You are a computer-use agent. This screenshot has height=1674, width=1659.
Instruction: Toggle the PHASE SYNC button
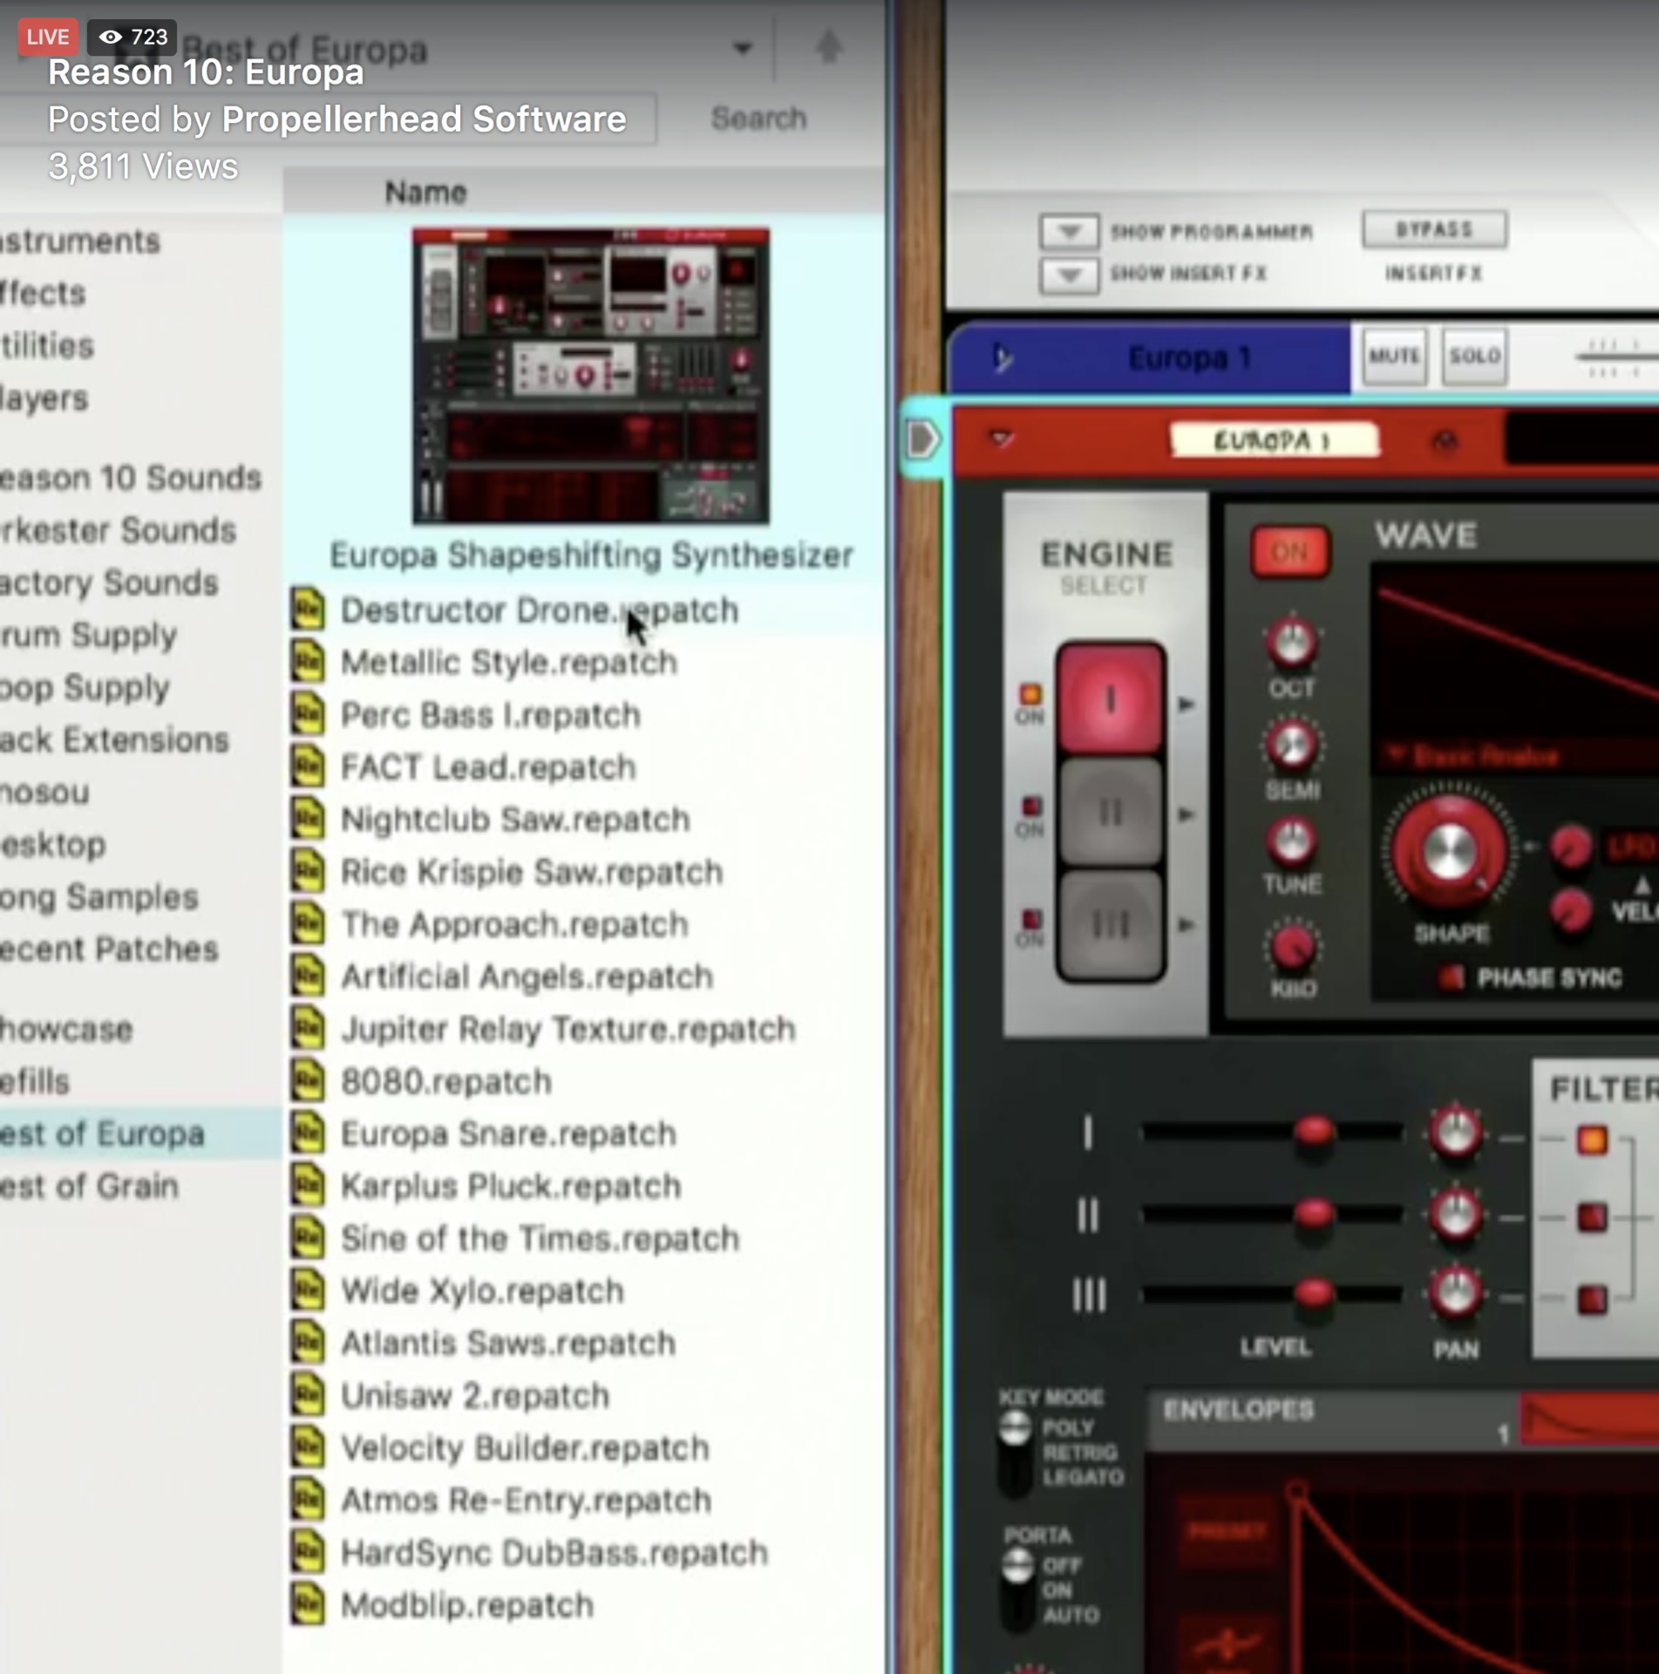(1451, 977)
